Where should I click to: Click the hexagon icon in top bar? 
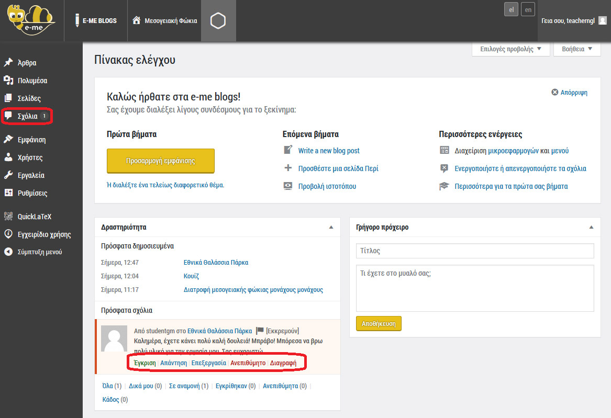point(218,20)
